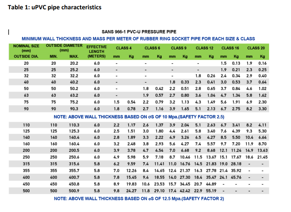
Task: Click the Class 20 mass value '1.62'
Action: click(262, 95)
